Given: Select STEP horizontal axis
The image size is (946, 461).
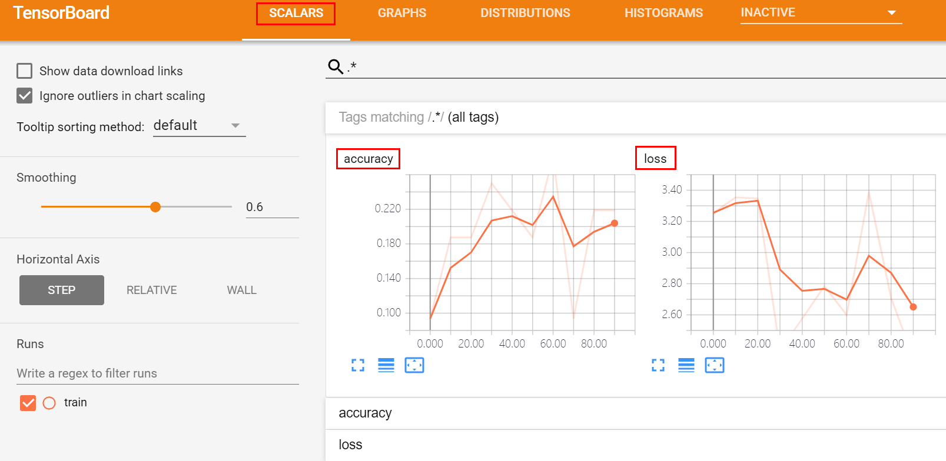Looking at the screenshot, I should coord(62,290).
